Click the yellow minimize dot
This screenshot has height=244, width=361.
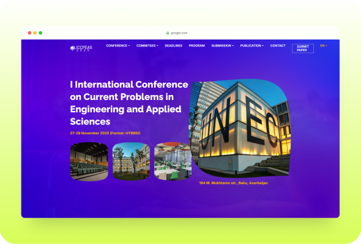tap(35, 33)
